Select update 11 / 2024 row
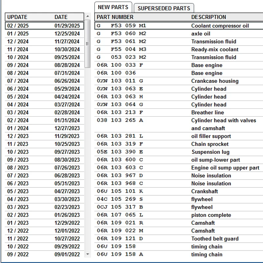Viewport: 263px width, 263px height. click(44, 49)
